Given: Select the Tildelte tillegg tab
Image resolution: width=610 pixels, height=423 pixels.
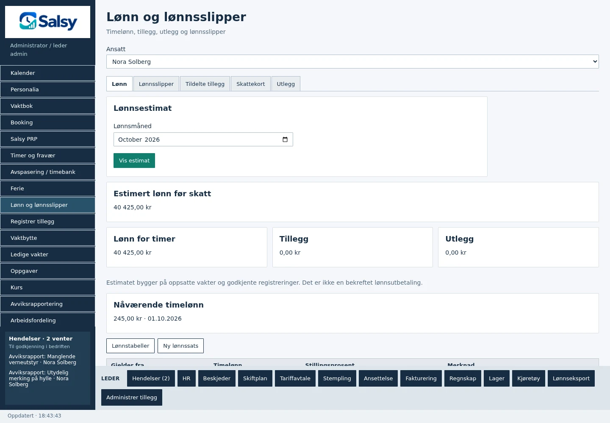Looking at the screenshot, I should click(205, 84).
